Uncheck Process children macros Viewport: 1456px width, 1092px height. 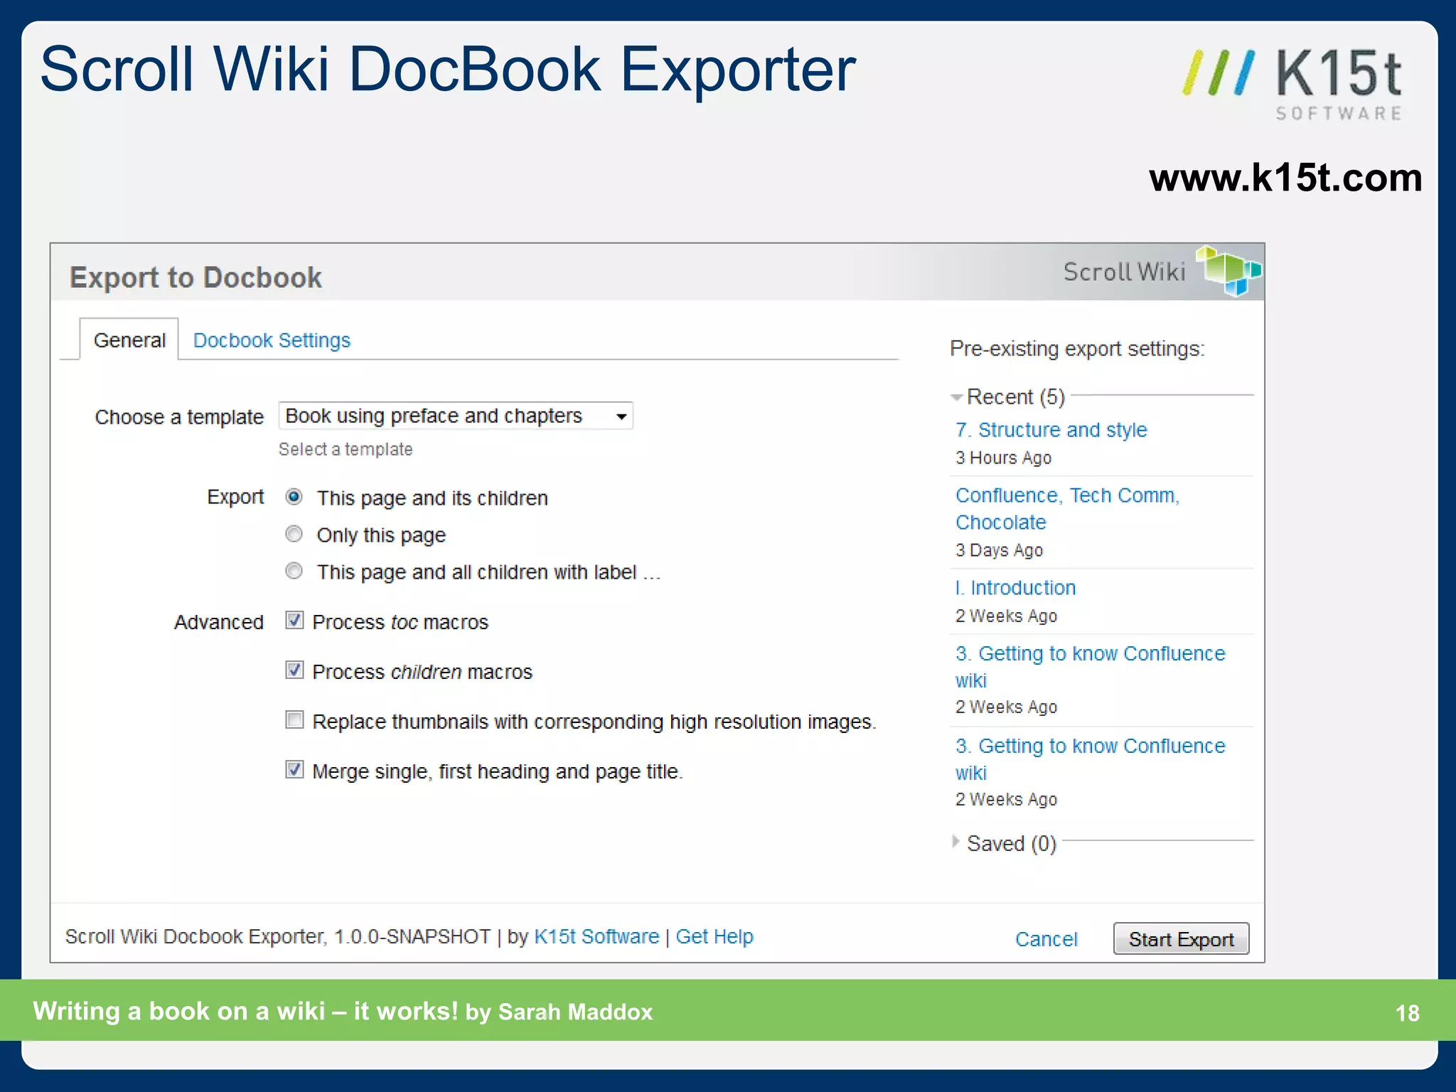coord(294,670)
